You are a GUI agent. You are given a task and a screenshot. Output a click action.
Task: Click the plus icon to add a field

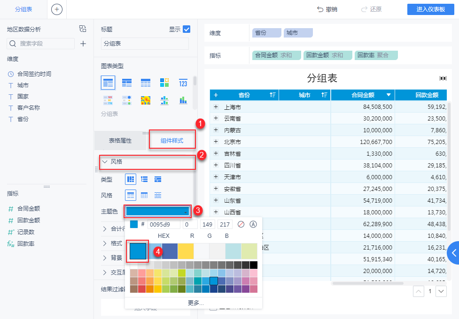pyautogui.click(x=83, y=44)
